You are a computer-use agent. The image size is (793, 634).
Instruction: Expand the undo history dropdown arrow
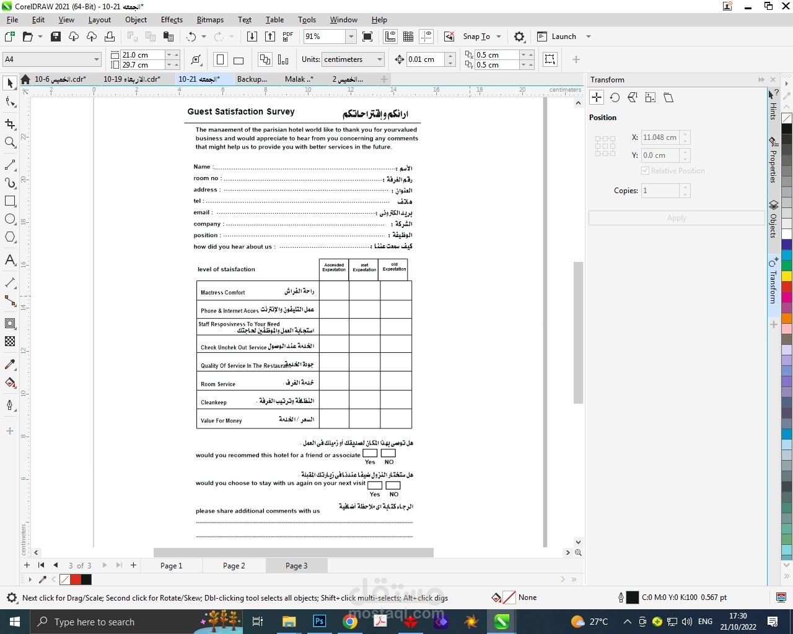[x=203, y=37]
